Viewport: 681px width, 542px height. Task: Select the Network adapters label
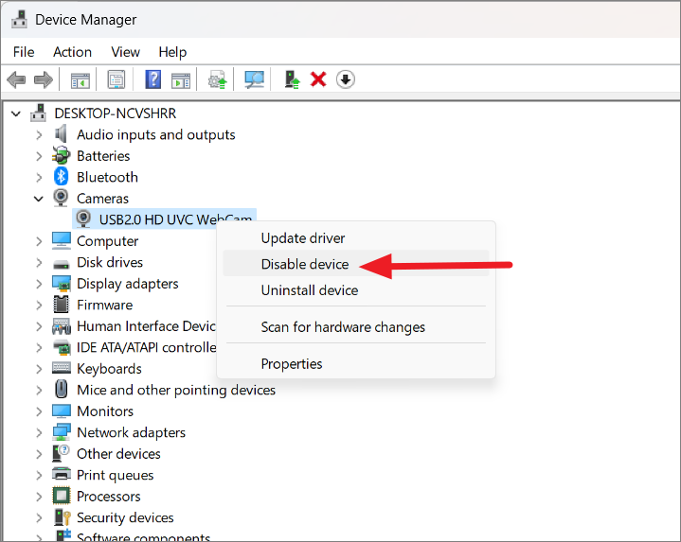point(131,432)
